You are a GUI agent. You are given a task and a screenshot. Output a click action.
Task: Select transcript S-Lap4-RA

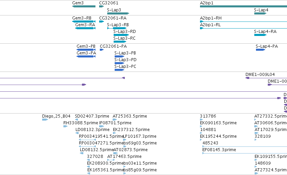[x=265, y=32]
